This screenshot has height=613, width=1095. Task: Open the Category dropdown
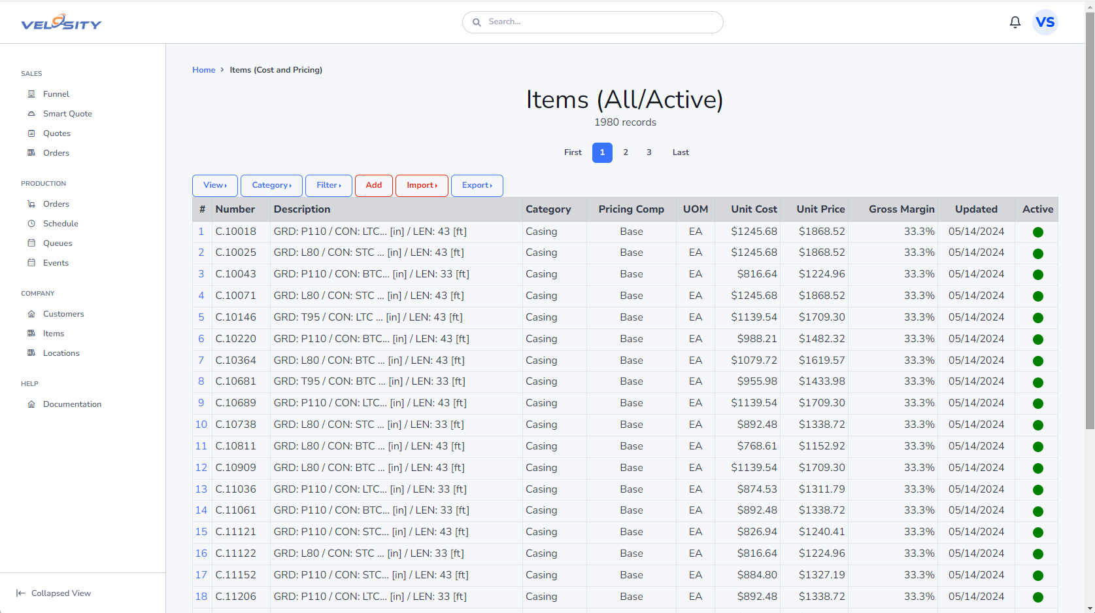(271, 186)
